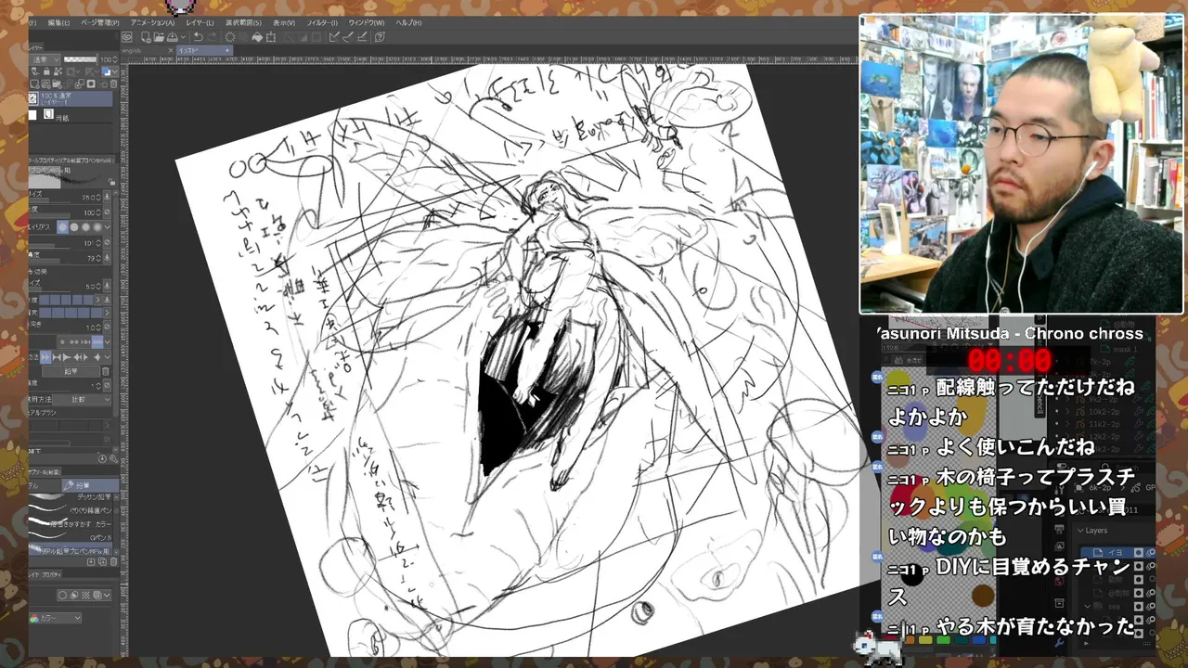
Task: Expand the Layers tree in side window
Action: pyautogui.click(x=1080, y=531)
